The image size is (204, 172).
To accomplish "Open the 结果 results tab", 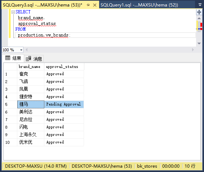I will [x=13, y=58].
